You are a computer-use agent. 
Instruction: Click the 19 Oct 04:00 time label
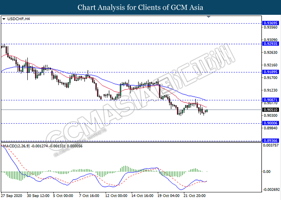[169, 196]
